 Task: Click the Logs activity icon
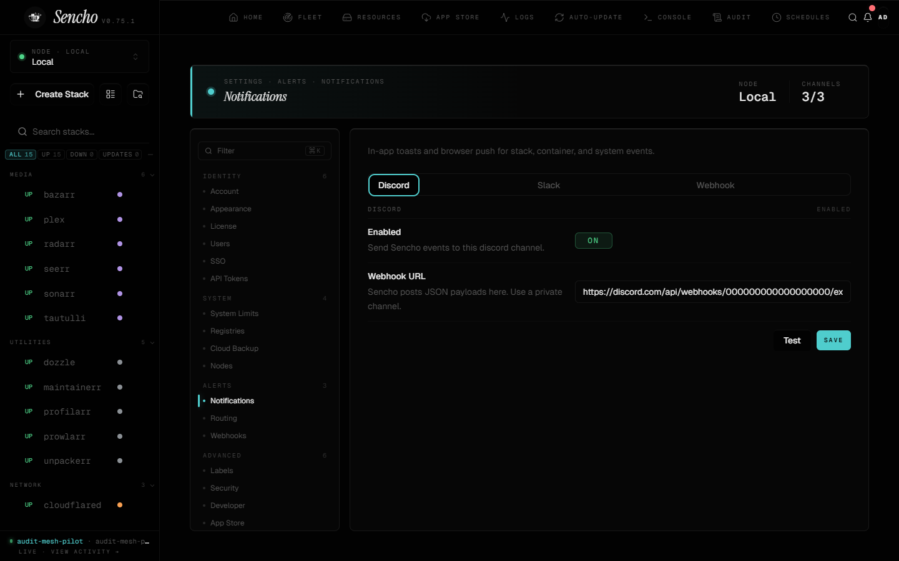(505, 17)
